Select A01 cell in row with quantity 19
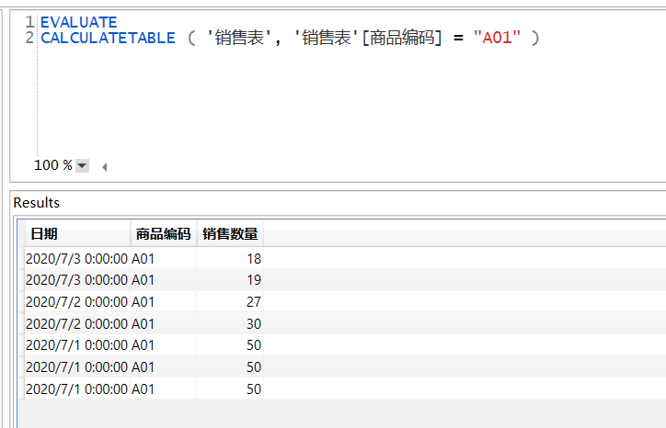Screen dimensions: 666x428 [164, 280]
